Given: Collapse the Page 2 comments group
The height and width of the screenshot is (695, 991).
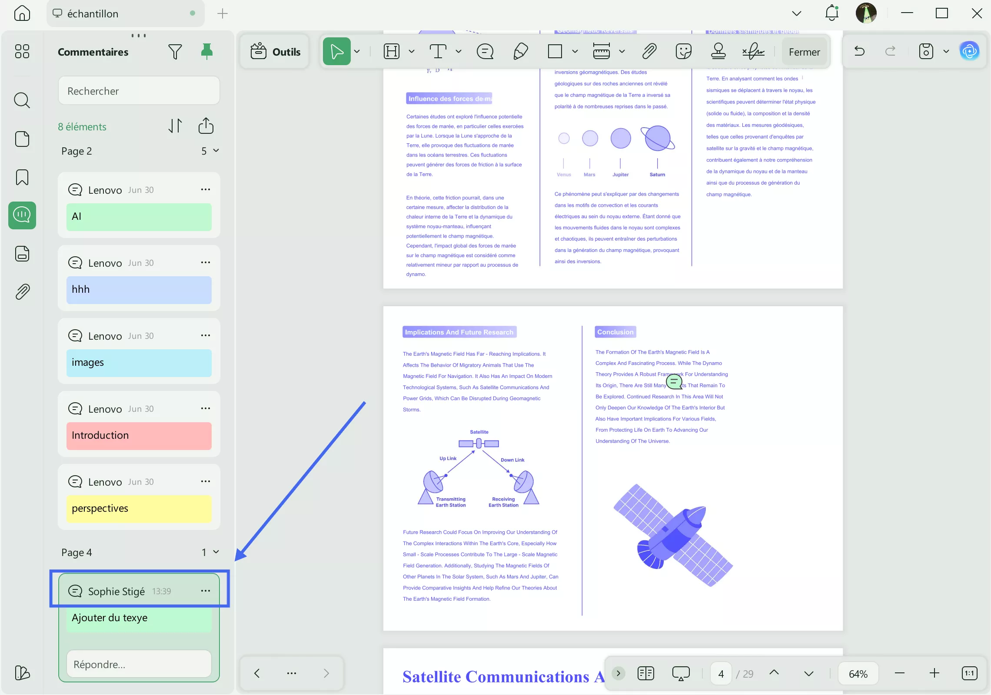Looking at the screenshot, I should (x=216, y=151).
